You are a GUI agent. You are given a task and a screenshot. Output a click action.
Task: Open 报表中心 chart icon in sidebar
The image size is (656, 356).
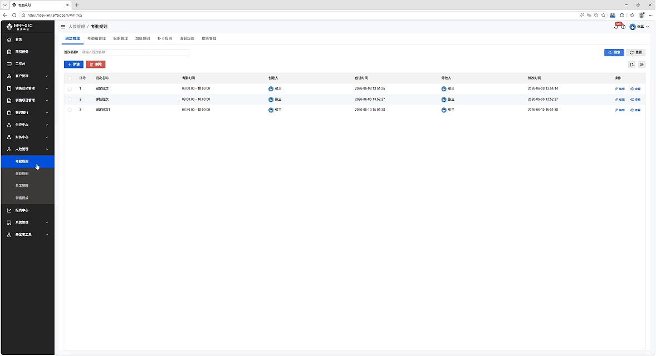click(x=9, y=210)
